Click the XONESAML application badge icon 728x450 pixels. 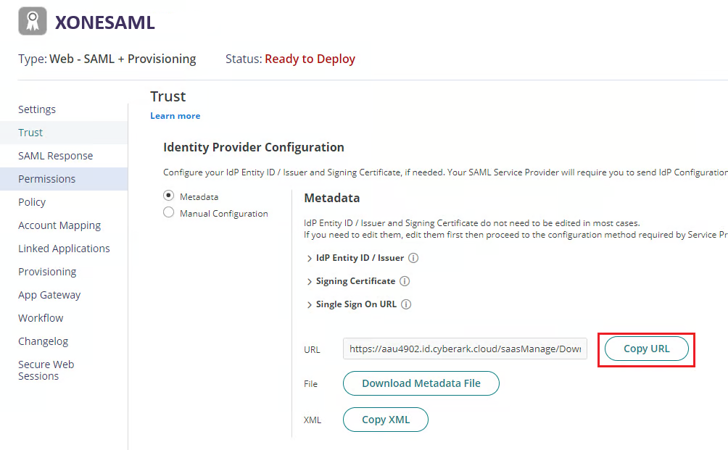pos(33,22)
